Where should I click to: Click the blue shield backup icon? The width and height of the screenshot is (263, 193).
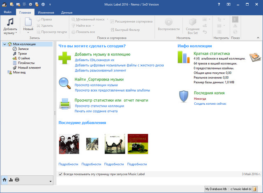[x=184, y=96]
